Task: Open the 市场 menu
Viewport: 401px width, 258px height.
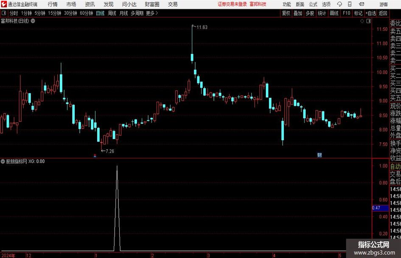Action: 71,4
